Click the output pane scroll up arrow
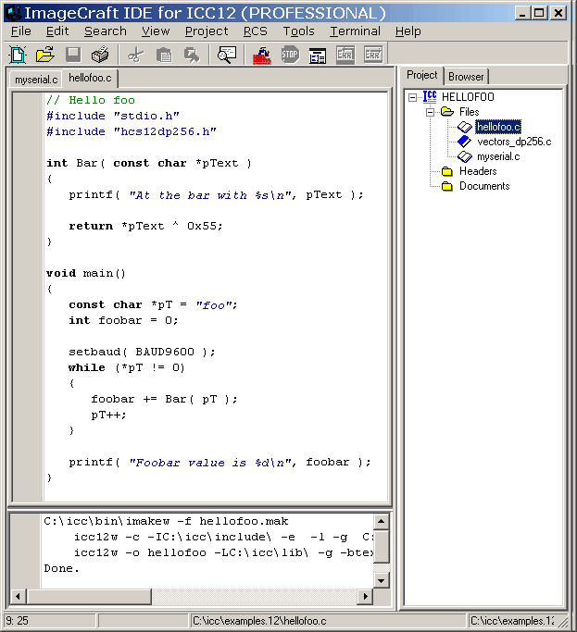 381,522
